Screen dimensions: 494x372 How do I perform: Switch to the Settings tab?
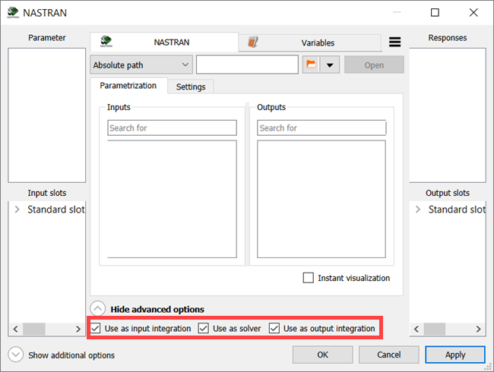click(191, 87)
